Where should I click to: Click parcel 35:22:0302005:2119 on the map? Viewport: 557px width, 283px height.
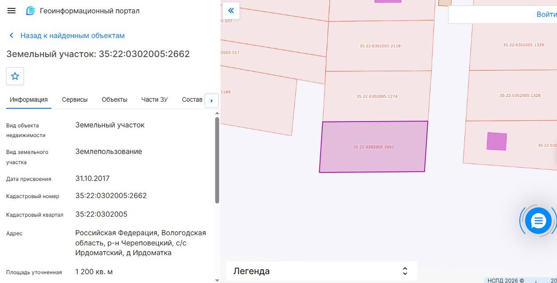(x=380, y=46)
